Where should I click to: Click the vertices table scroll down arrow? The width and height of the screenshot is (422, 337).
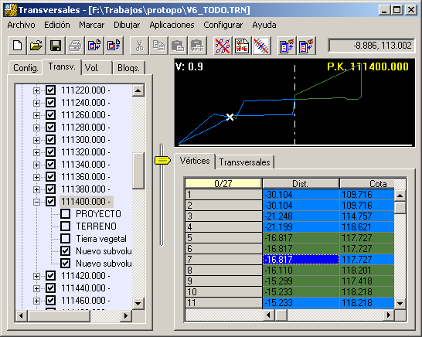coord(400,304)
